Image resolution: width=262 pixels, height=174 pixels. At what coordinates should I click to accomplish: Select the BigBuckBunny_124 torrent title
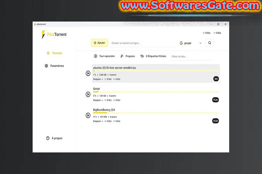pos(104,110)
